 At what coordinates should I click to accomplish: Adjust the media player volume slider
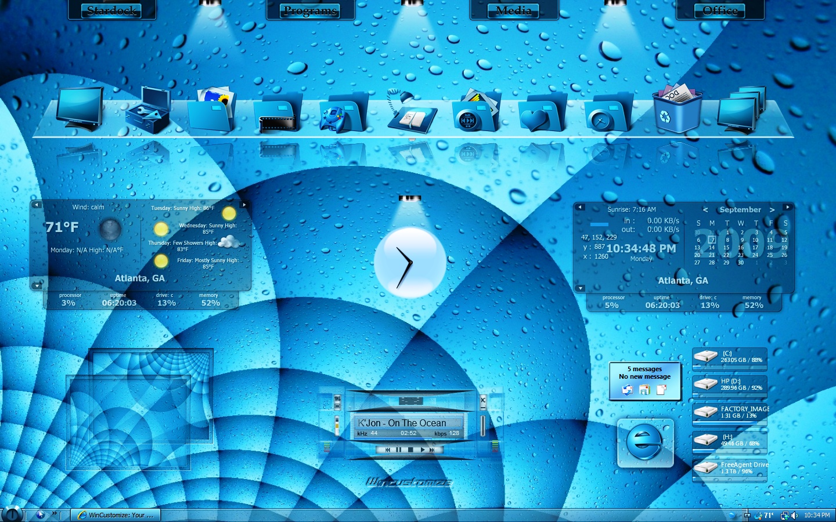(x=483, y=426)
